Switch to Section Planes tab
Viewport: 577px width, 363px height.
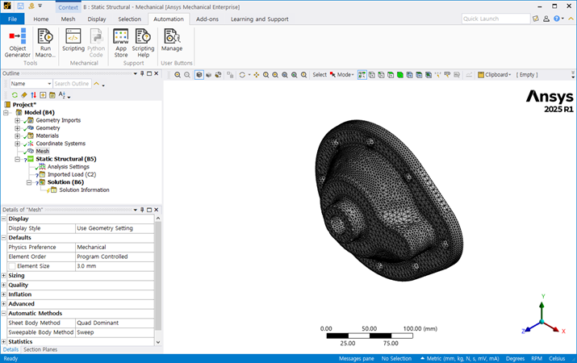(x=40, y=349)
